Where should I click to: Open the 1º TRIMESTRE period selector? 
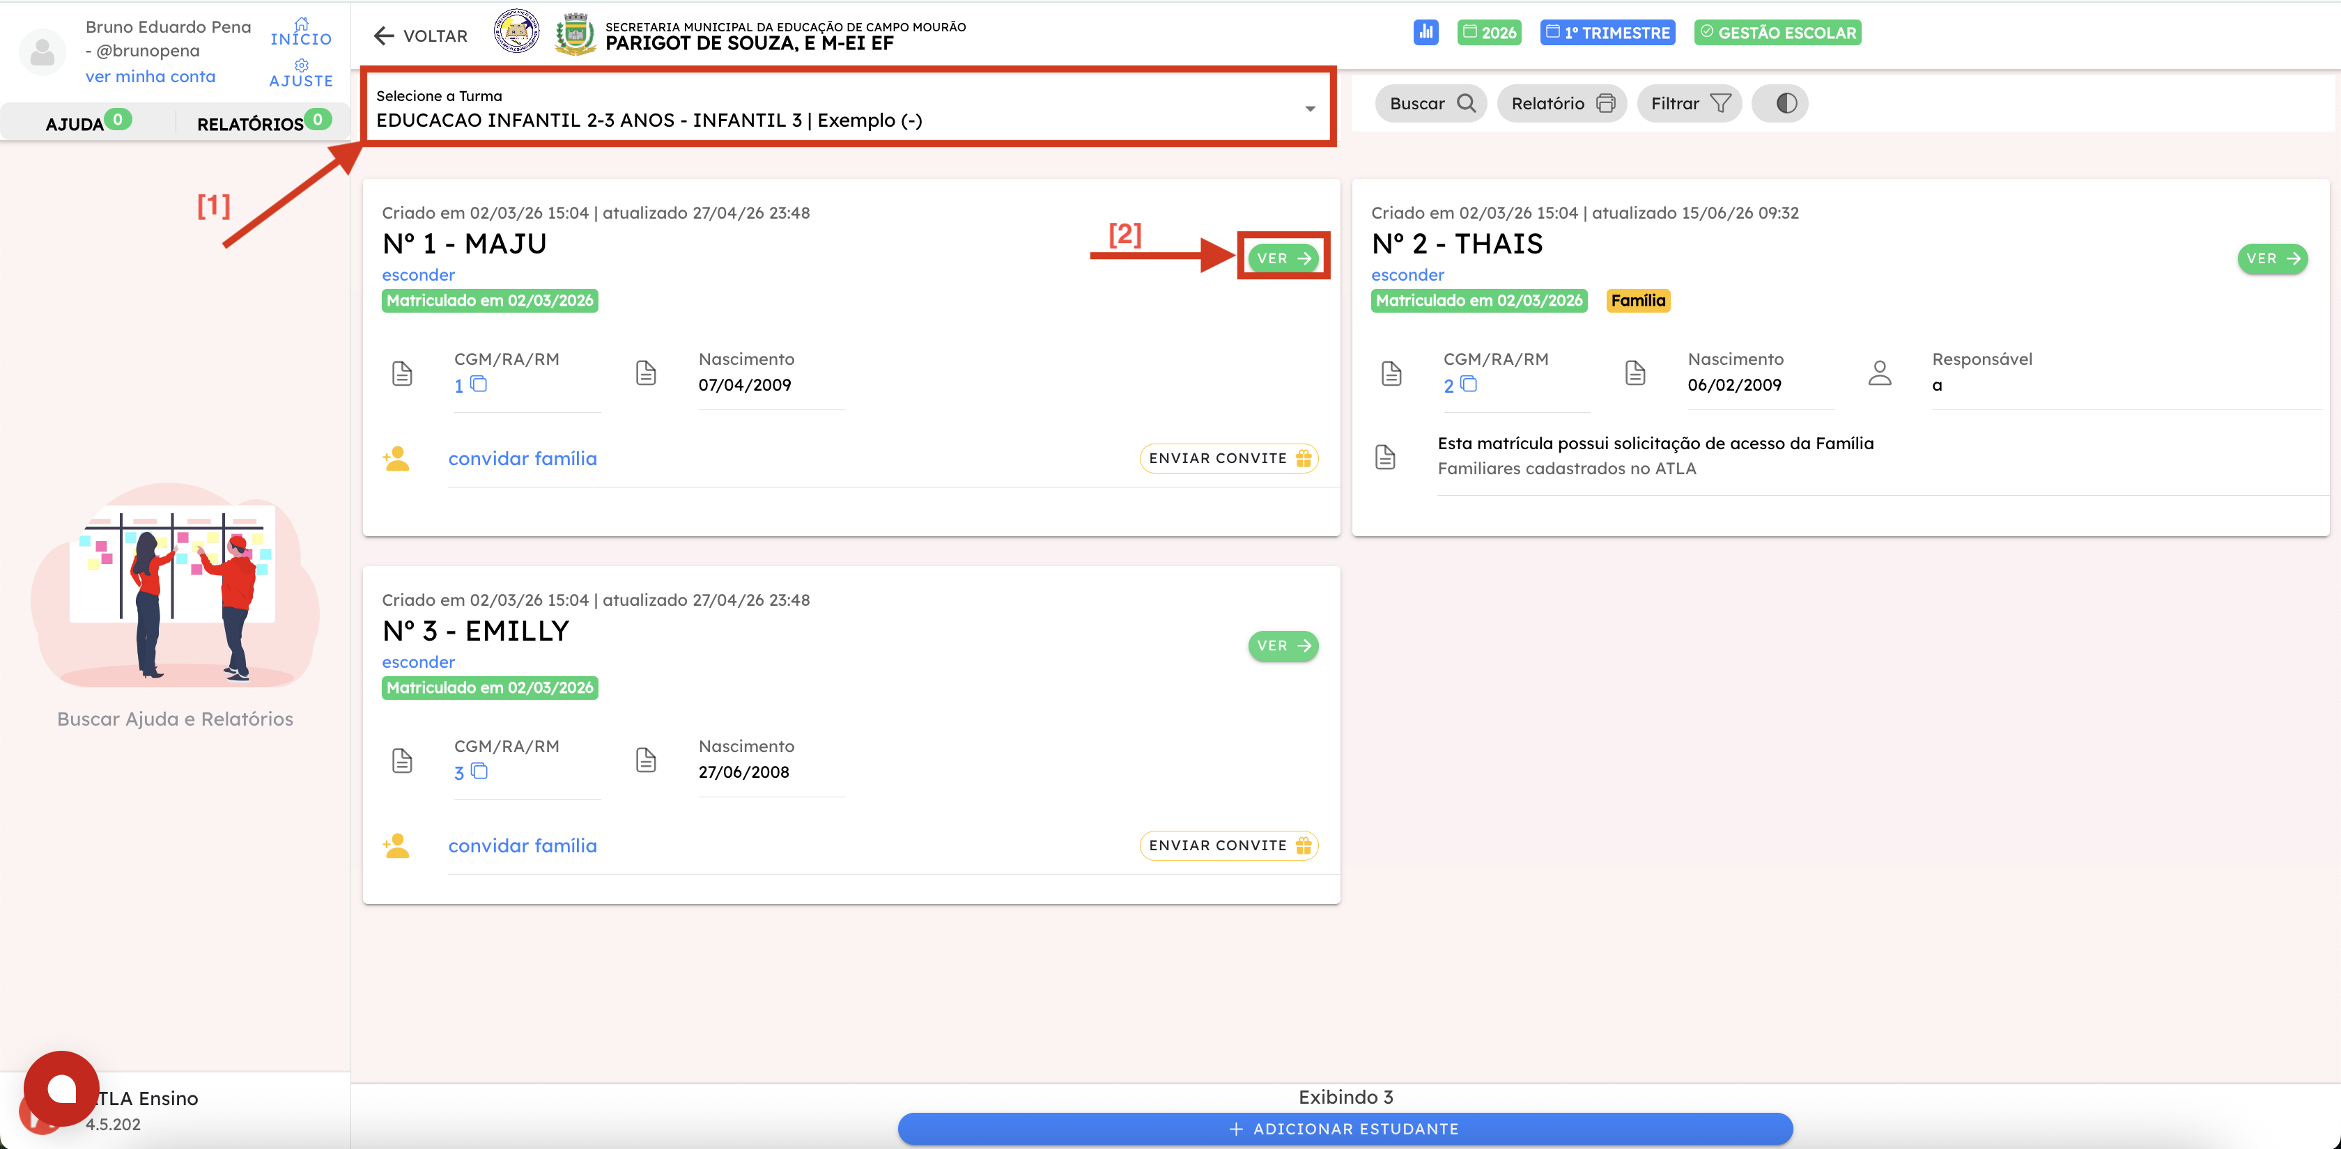pos(1609,33)
